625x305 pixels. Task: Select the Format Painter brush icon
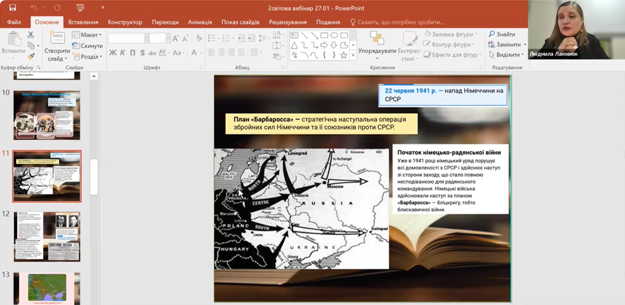31,56
